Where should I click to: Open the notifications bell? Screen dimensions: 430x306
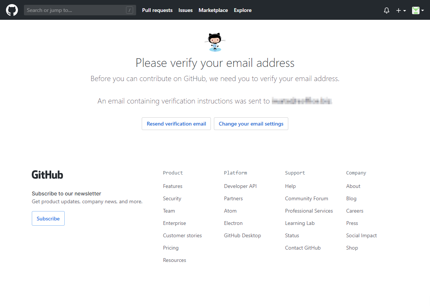(387, 10)
